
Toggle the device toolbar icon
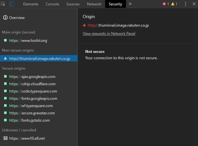(11, 4)
